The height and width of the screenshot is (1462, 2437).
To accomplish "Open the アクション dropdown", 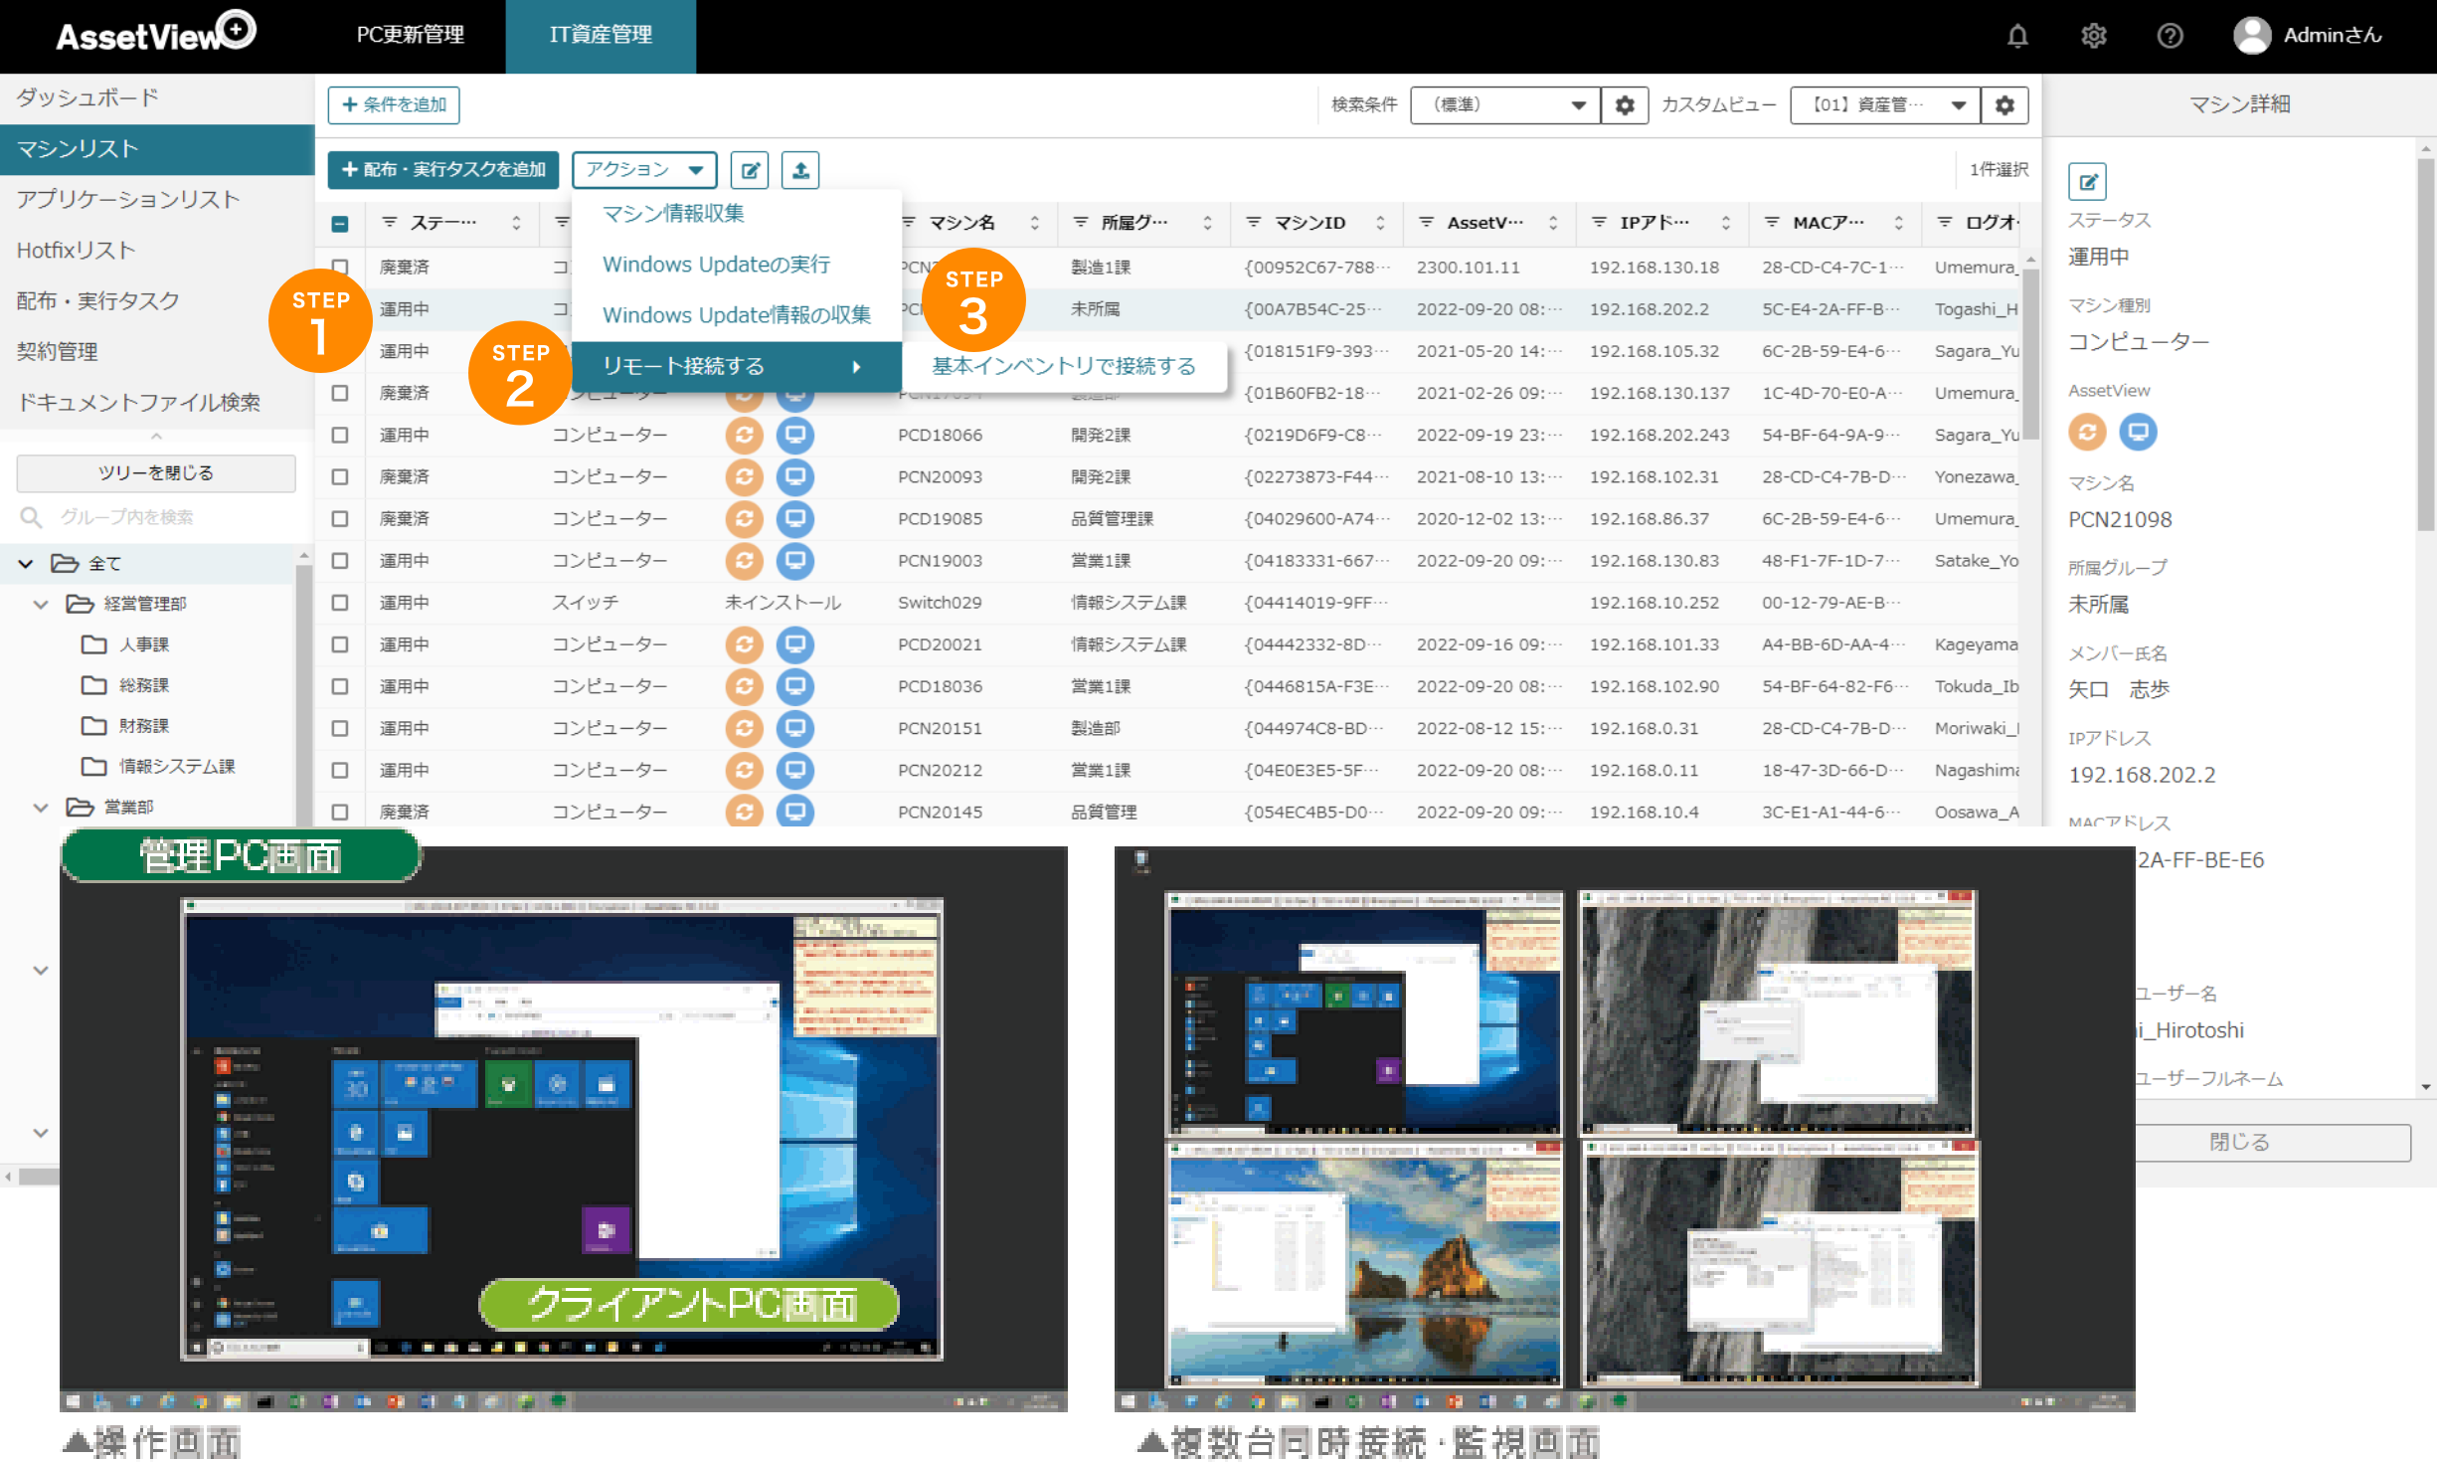I will [x=643, y=169].
